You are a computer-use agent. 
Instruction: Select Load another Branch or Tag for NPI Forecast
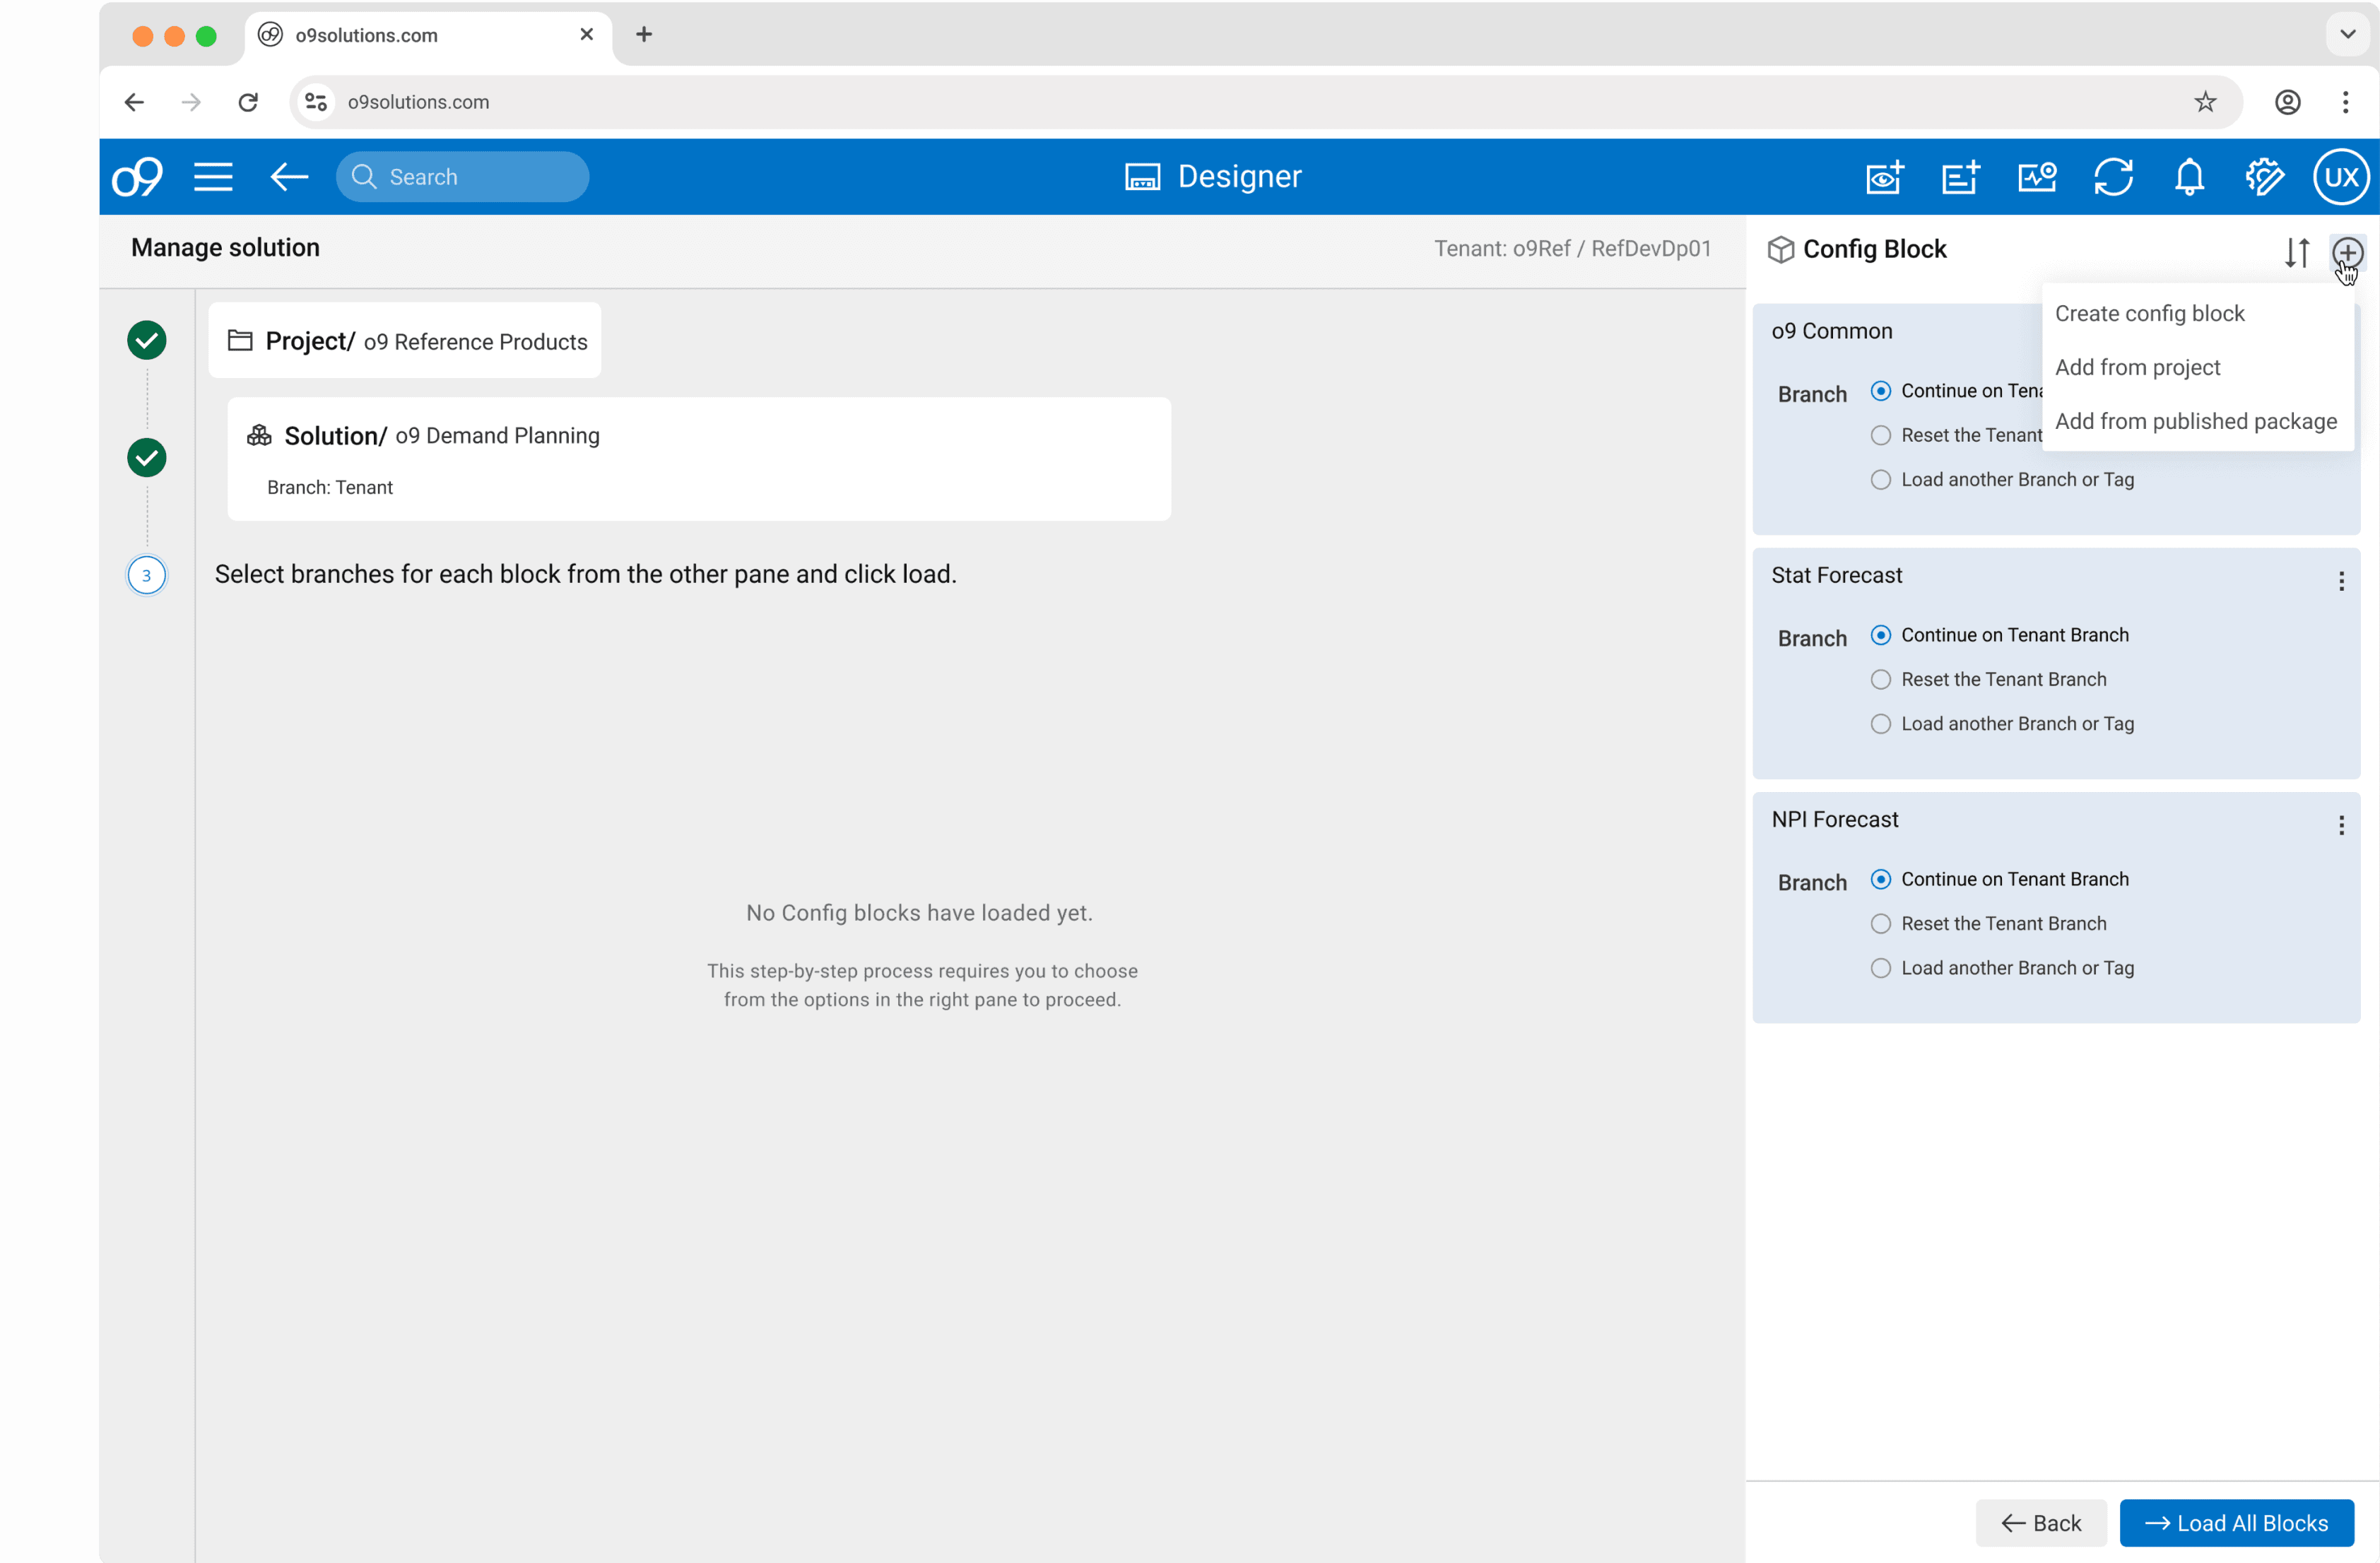(x=1881, y=967)
